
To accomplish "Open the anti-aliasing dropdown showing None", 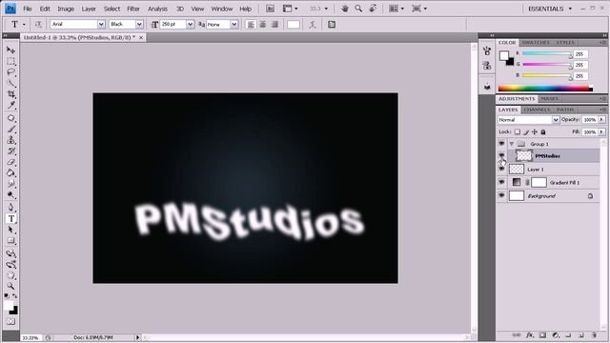I will pyautogui.click(x=234, y=25).
